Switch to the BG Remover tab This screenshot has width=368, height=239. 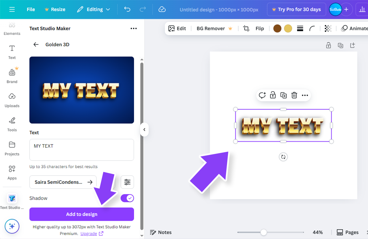pos(211,28)
